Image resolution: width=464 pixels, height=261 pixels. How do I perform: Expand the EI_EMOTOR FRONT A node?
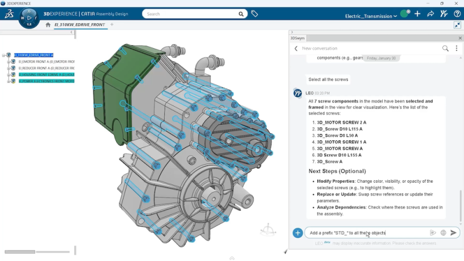[x=8, y=62]
